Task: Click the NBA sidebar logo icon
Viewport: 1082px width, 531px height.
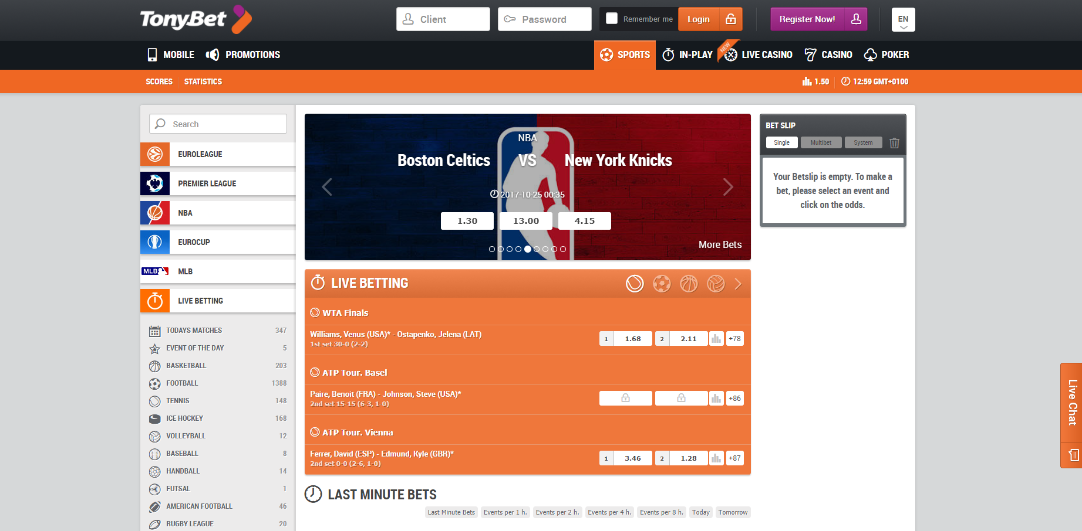Action: tap(155, 213)
